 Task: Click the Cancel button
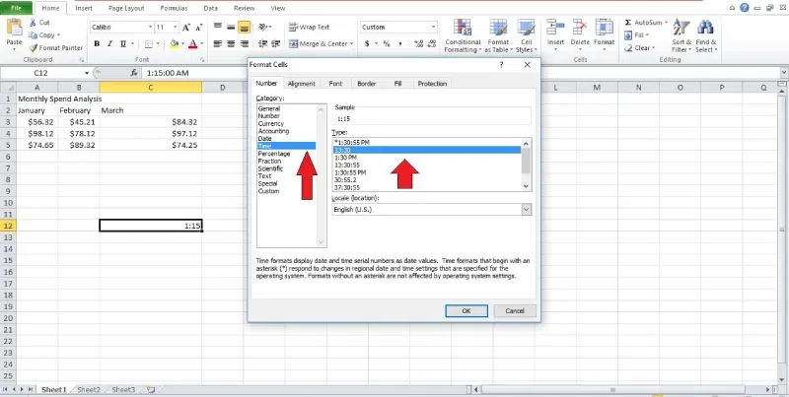coord(515,311)
